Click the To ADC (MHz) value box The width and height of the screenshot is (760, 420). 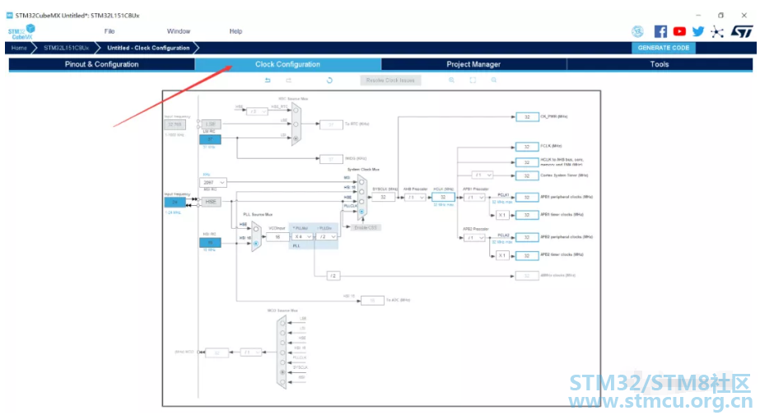372,301
